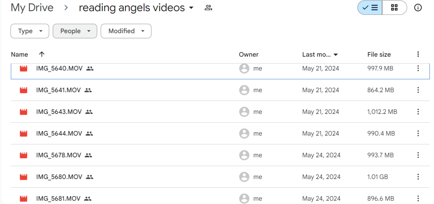Open the Last modified column sort menu
Screen dimensions: 434x204
(320, 55)
